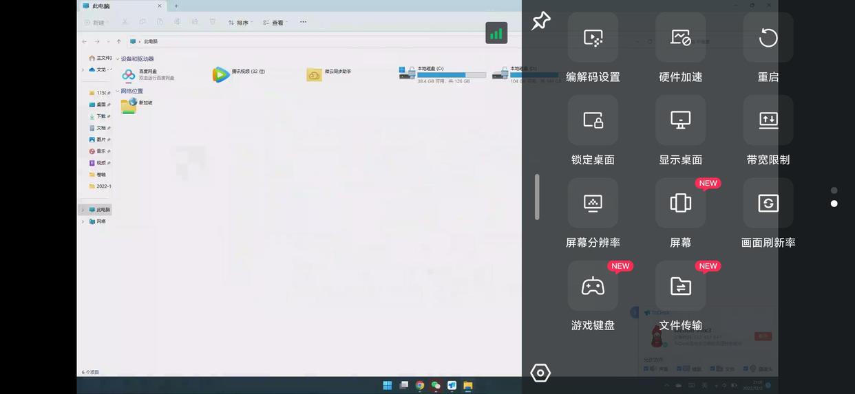Expand 网络 in navigation tree
The height and width of the screenshot is (394, 855).
[83, 221]
